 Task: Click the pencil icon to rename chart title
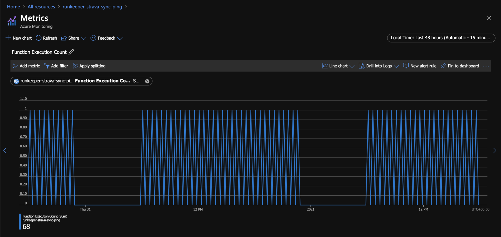pos(71,52)
